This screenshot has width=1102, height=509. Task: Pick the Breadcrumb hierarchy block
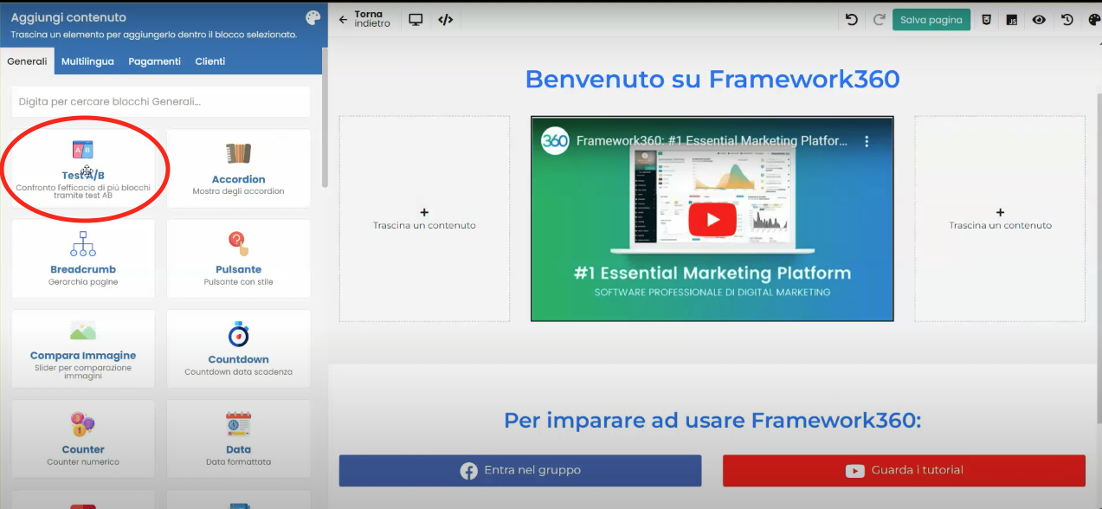(83, 258)
